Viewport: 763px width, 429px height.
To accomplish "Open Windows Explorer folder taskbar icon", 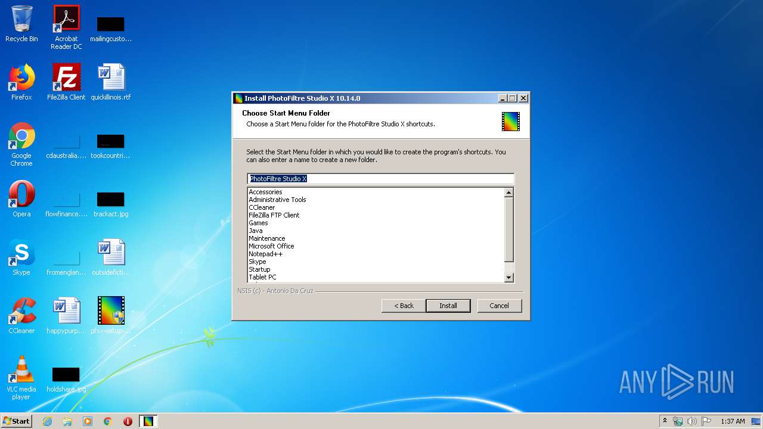I will click(67, 421).
